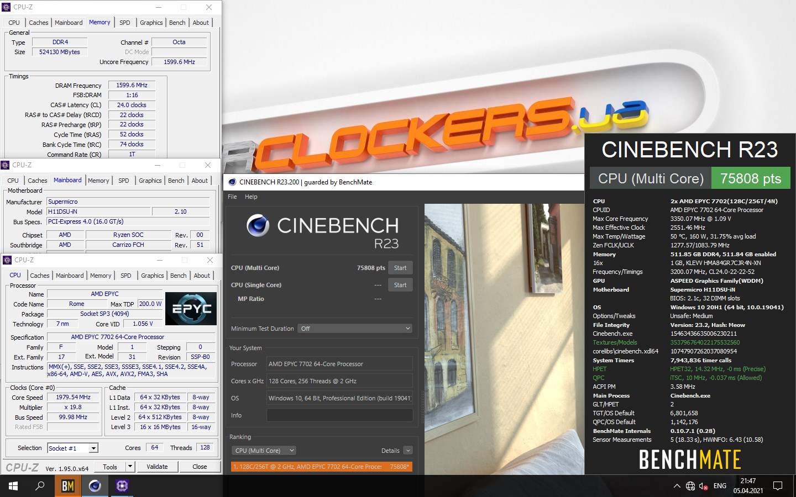Click CPU-Z CPU window title icon
The image size is (796, 497).
(x=7, y=260)
